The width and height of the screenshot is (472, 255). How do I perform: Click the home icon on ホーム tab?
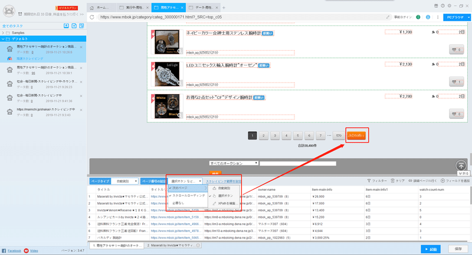[x=92, y=8]
